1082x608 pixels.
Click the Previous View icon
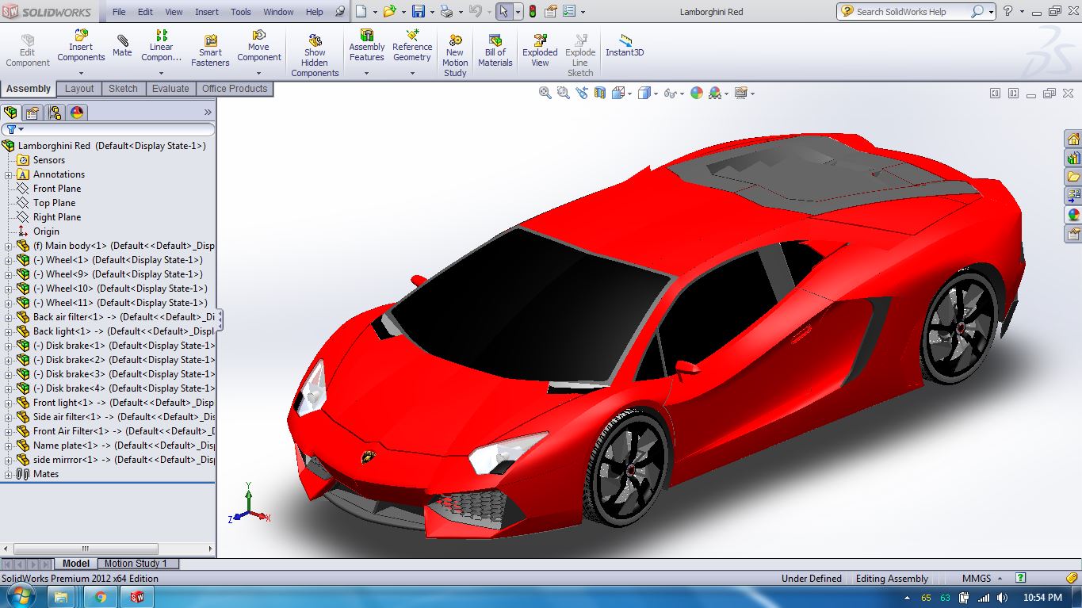582,93
